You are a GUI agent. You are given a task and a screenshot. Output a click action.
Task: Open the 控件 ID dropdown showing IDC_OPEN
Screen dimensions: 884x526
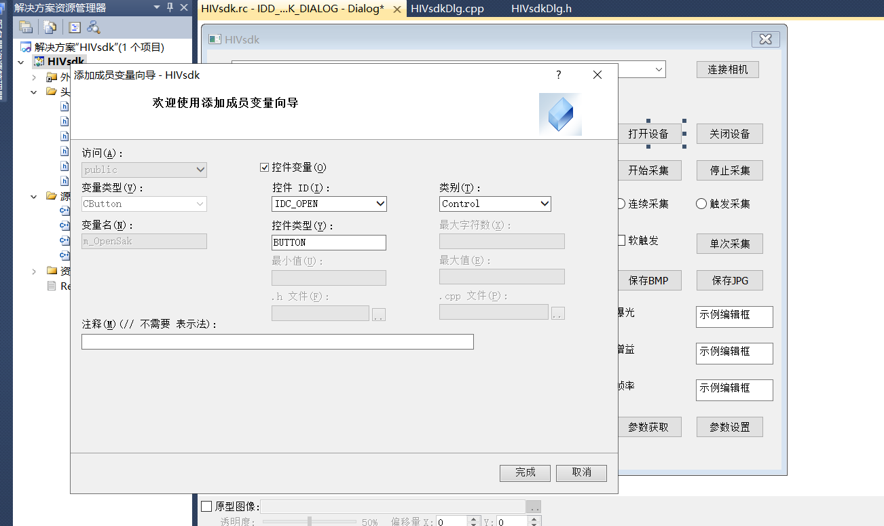380,204
